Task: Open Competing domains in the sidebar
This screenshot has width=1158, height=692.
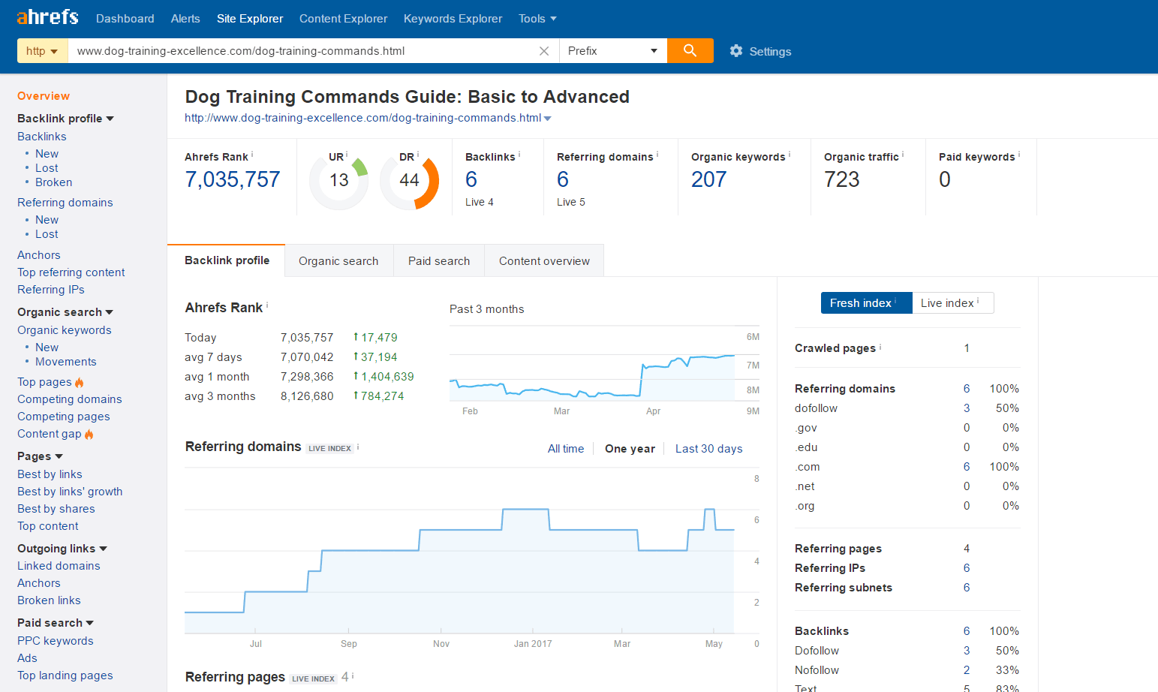Action: pyautogui.click(x=70, y=399)
